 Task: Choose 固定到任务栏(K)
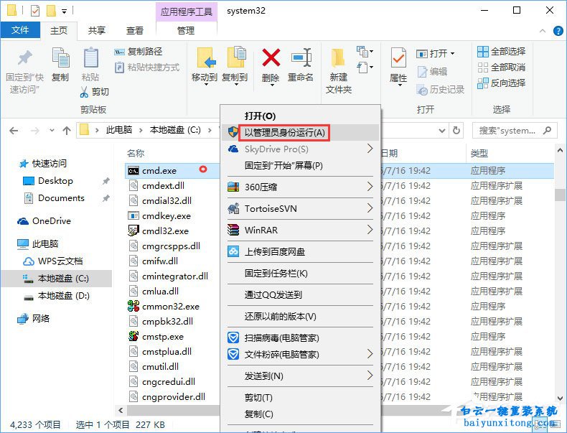point(300,273)
